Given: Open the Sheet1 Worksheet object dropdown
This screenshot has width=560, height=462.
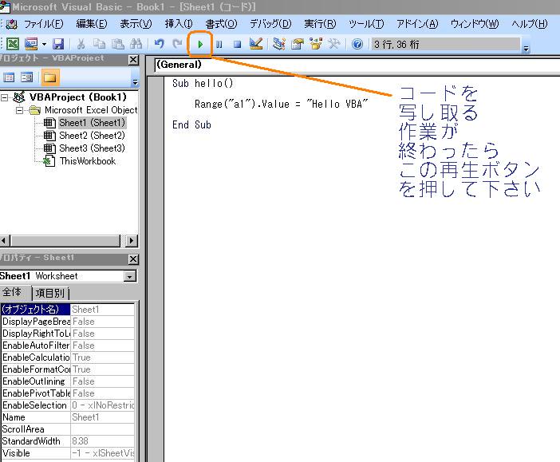Looking at the screenshot, I should coord(130,276).
